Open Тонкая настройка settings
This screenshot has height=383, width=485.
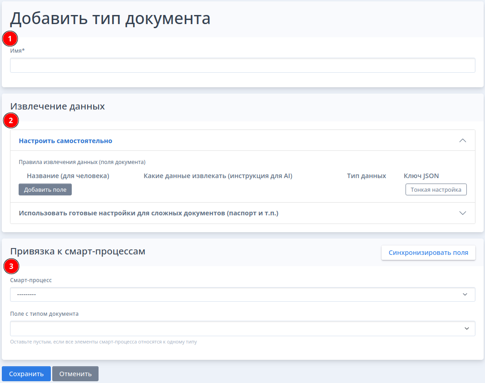point(436,190)
